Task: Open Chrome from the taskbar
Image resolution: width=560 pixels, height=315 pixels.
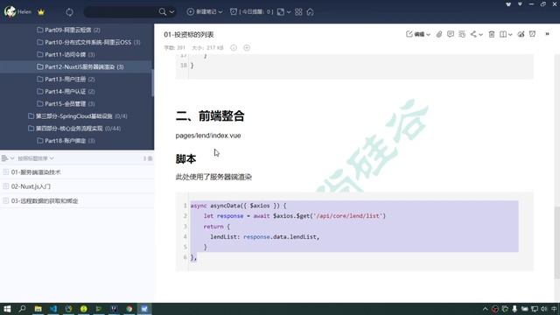Action: click(x=129, y=309)
